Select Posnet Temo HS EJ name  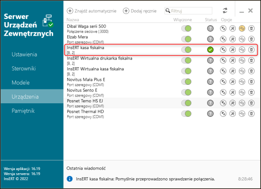pyautogui.click(x=85, y=101)
